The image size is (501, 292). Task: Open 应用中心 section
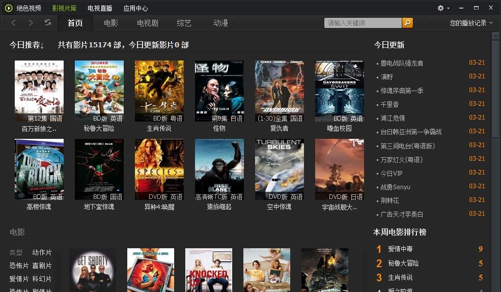click(x=135, y=8)
